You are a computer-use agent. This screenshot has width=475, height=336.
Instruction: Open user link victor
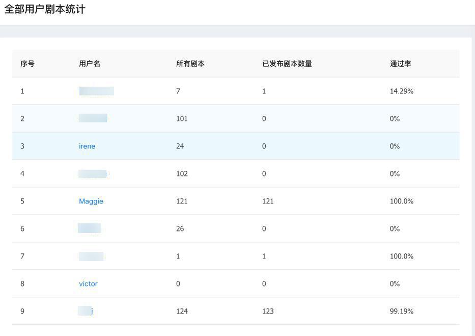[88, 284]
